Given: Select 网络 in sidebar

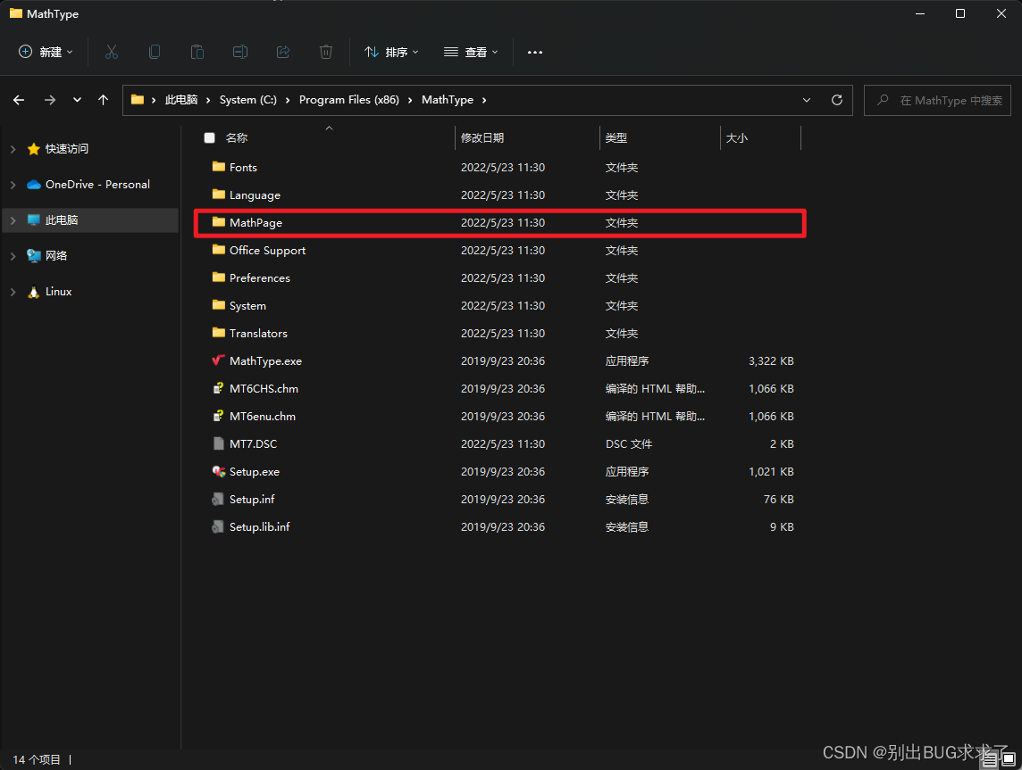Looking at the screenshot, I should [56, 256].
